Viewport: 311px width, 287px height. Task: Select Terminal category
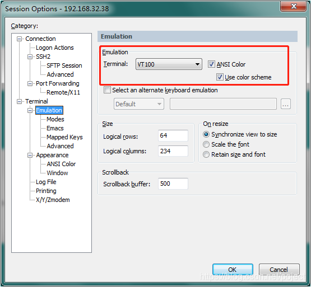(x=36, y=101)
